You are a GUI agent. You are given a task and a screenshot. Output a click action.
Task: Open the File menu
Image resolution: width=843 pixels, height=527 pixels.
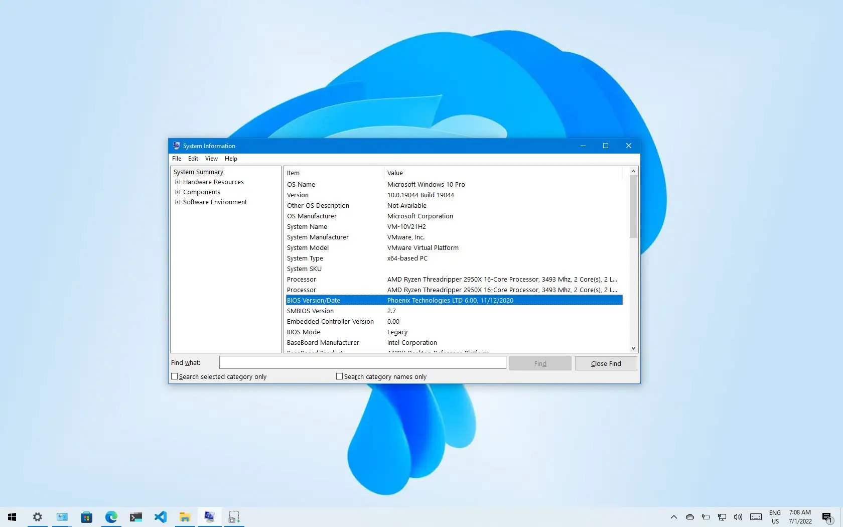tap(176, 159)
